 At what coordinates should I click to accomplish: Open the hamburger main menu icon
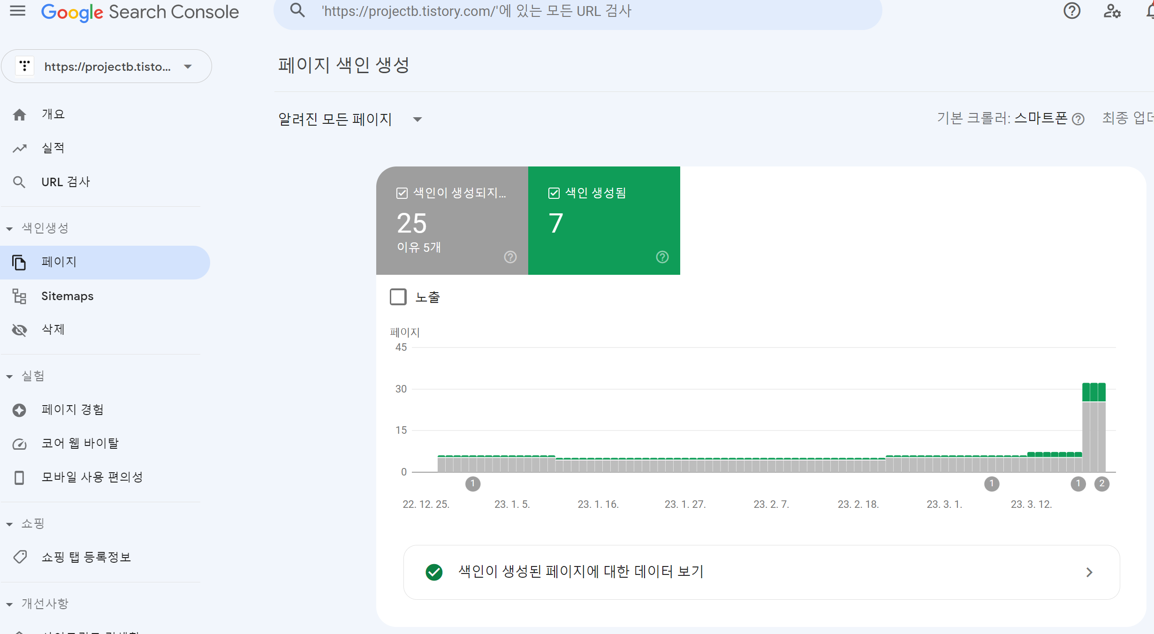click(18, 11)
